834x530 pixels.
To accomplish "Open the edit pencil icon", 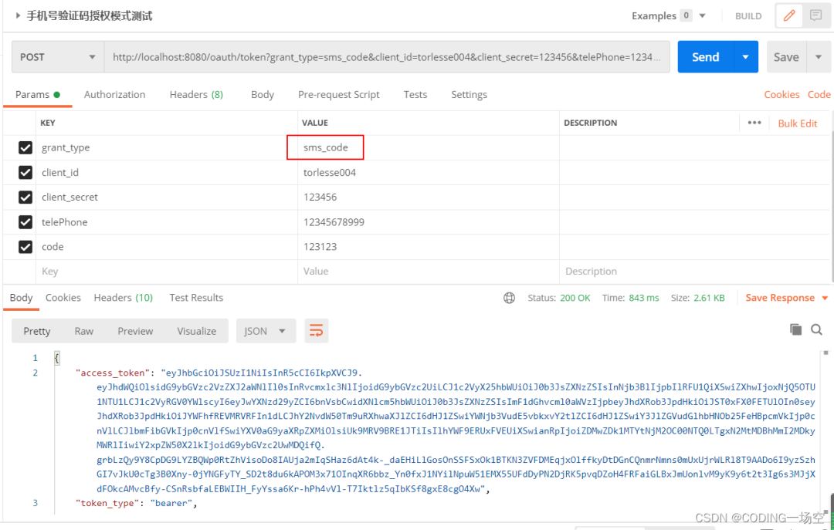I will 789,15.
